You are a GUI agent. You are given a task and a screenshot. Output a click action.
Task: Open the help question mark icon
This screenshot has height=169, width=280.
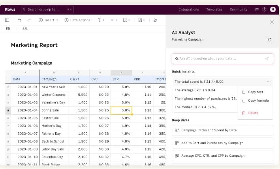(x=264, y=9)
